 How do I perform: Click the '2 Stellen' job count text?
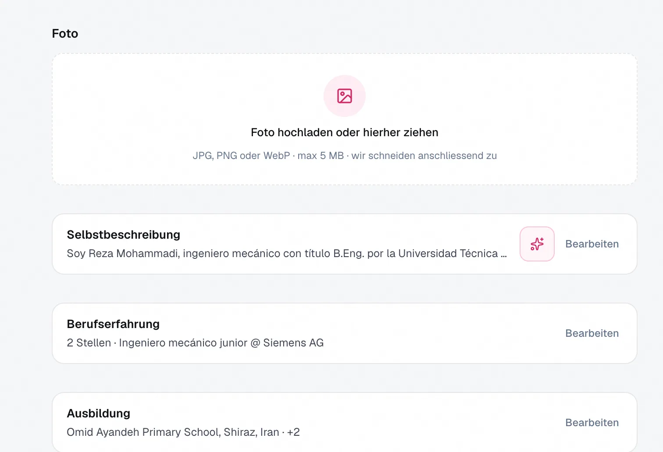click(x=89, y=343)
